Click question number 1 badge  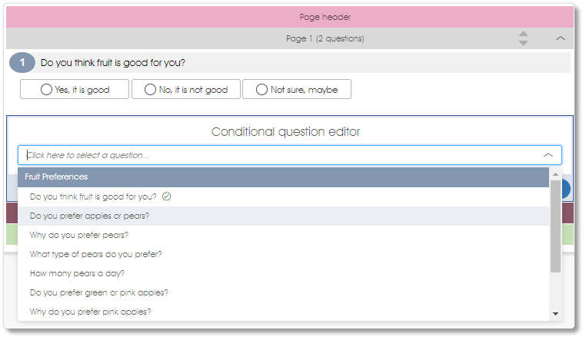tap(22, 62)
